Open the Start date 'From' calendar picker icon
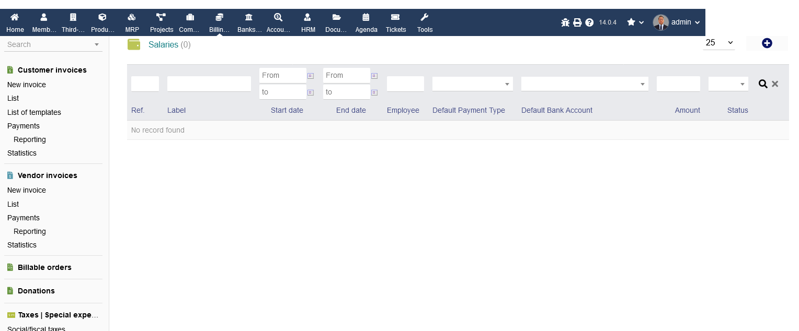799x331 pixels. pos(310,76)
